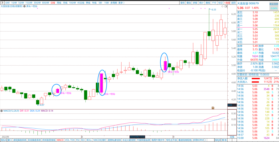The height and width of the screenshot is (142, 279).
Task: Select the 每周牛窝伏牛 indicator tab
Action: coord(158,140)
